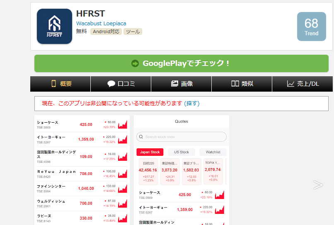Click the picture icon on 画像 tab
334x225 pixels.
coord(174,84)
